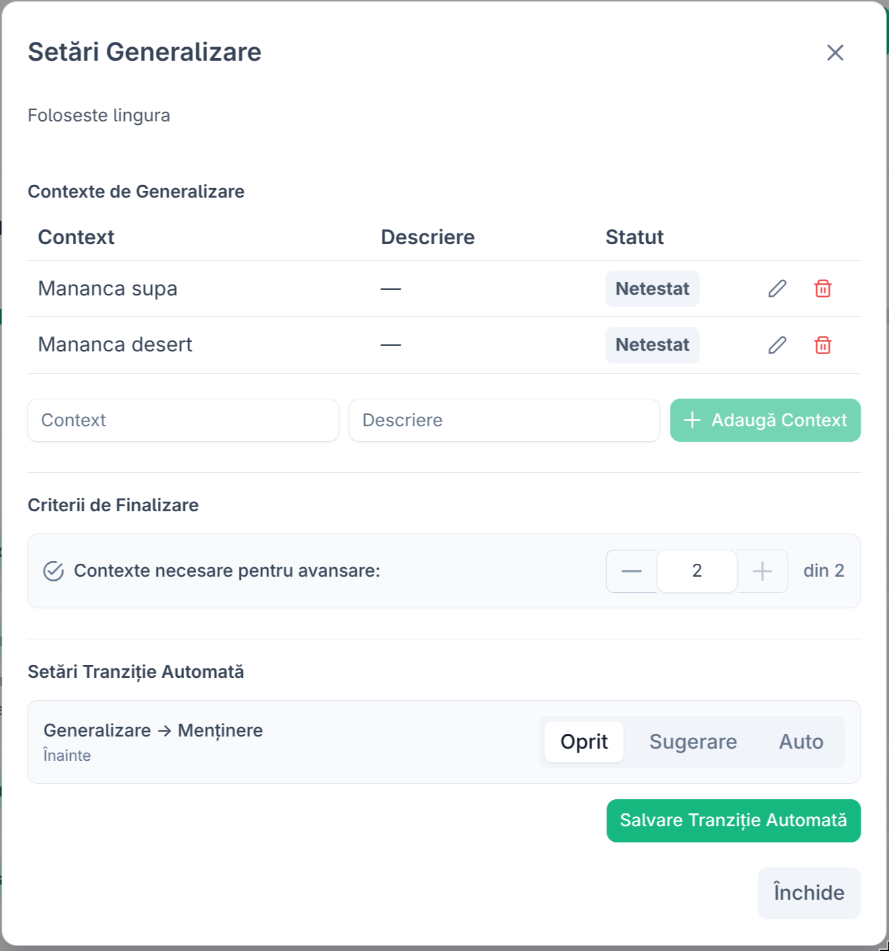Click the Netestat status of Mananca supa

click(x=652, y=289)
